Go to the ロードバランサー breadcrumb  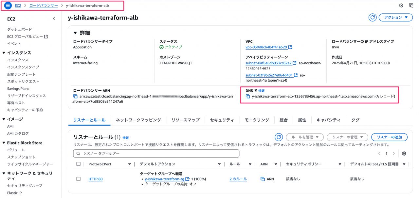[x=44, y=6]
